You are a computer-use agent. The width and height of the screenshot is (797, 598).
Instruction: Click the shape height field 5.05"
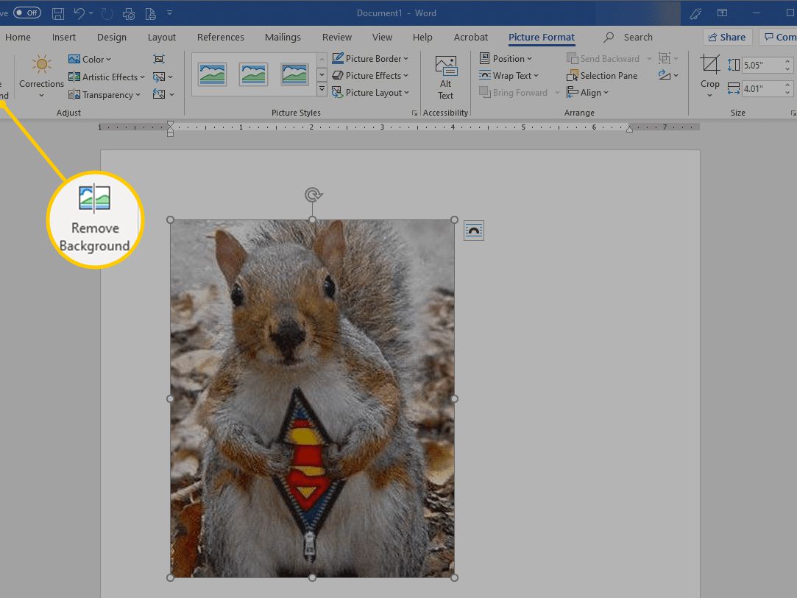click(762, 65)
